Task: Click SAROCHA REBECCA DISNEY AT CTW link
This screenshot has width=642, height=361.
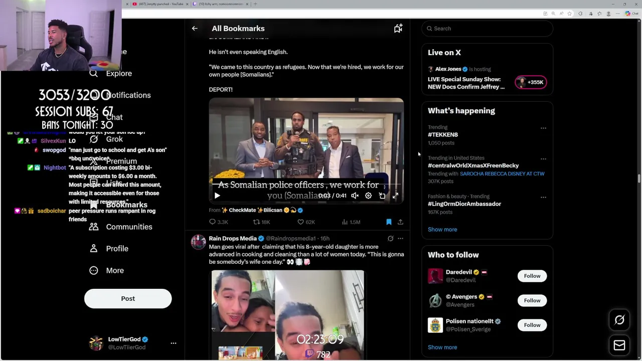Action: (502, 174)
